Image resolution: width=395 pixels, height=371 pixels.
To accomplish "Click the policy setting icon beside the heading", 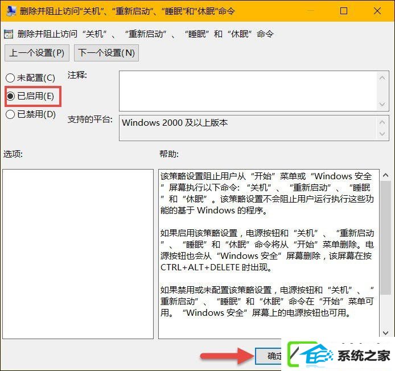I will [9, 34].
